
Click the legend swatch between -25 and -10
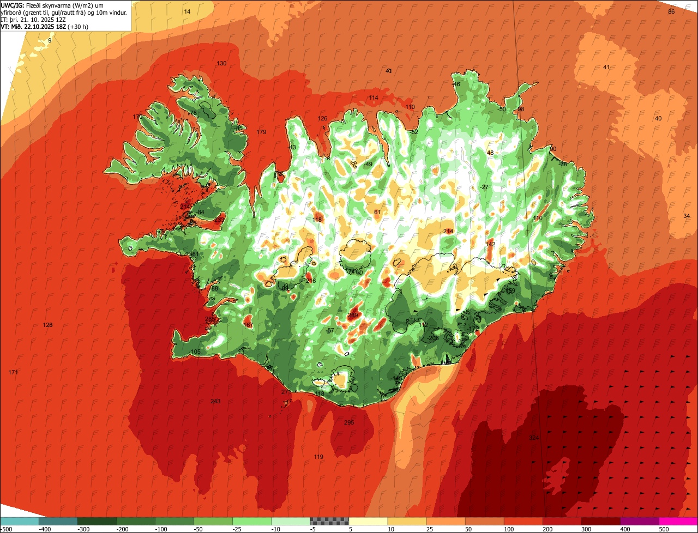[x=252, y=521]
